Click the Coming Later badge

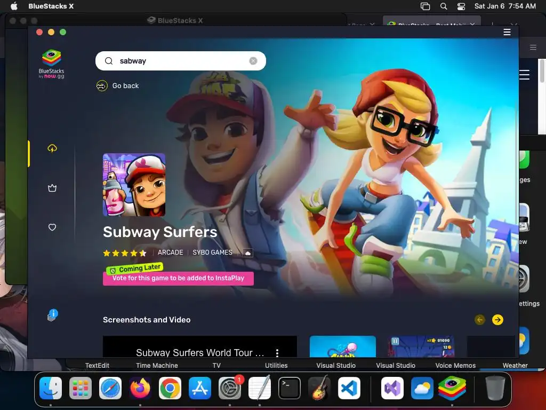coord(135,269)
